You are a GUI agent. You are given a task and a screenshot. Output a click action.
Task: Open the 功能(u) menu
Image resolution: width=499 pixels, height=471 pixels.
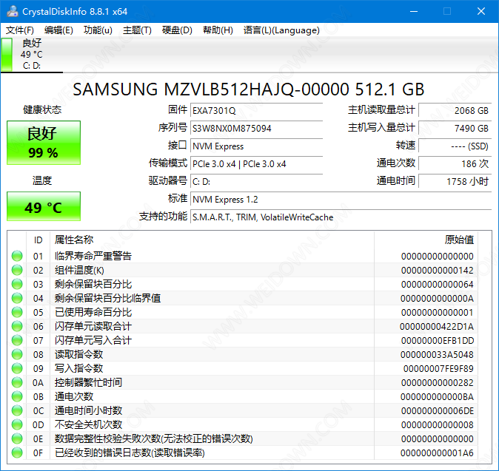click(x=98, y=30)
